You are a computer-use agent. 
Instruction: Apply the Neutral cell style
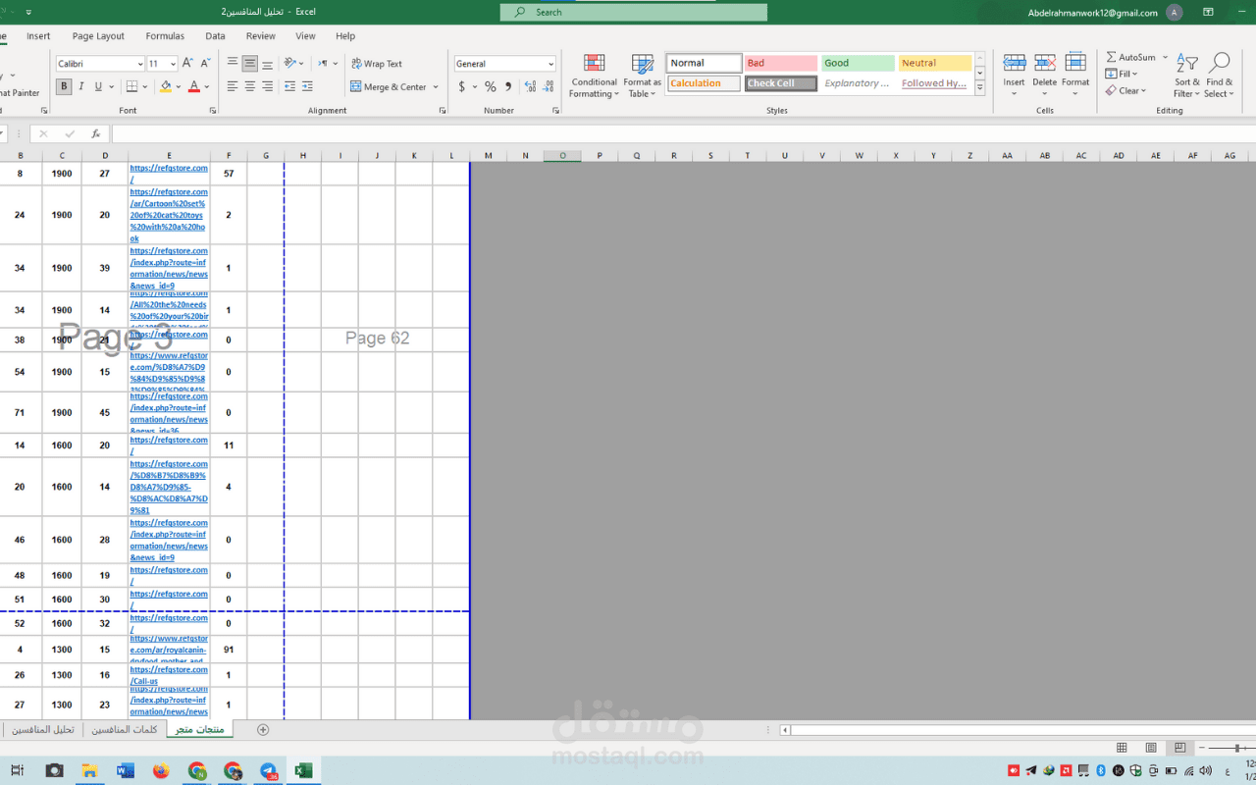[x=935, y=63]
